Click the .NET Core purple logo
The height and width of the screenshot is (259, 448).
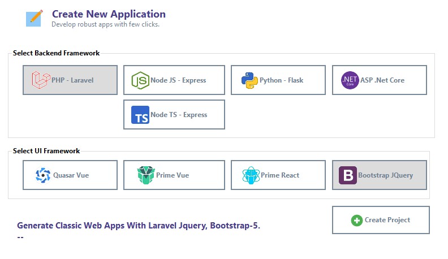coord(350,80)
